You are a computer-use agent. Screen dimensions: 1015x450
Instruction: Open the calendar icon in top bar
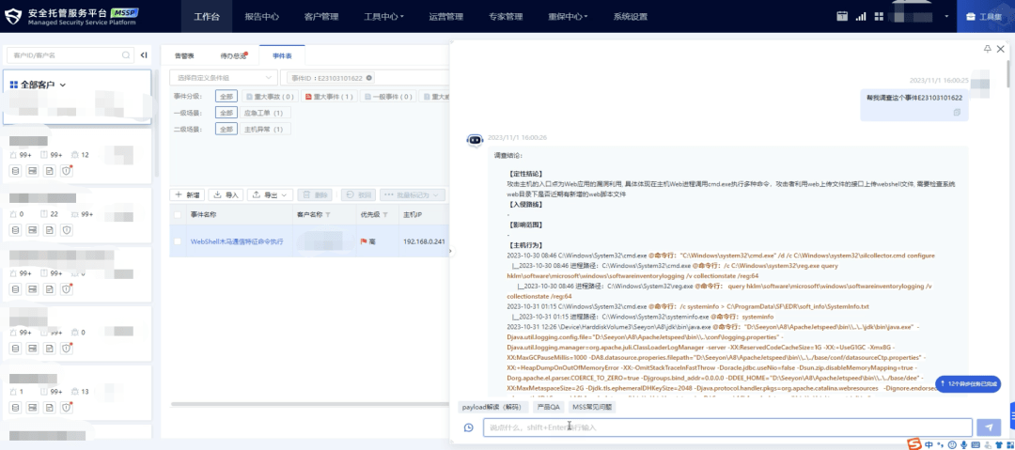(841, 16)
